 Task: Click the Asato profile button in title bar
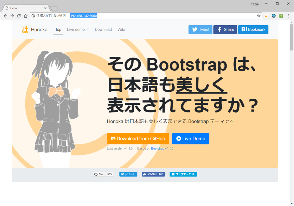(x=255, y=4)
